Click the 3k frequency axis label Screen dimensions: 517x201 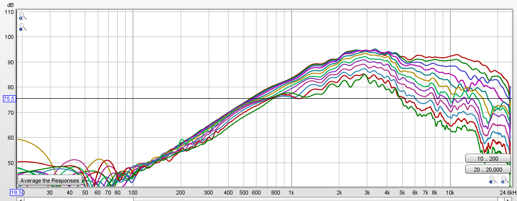(367, 193)
